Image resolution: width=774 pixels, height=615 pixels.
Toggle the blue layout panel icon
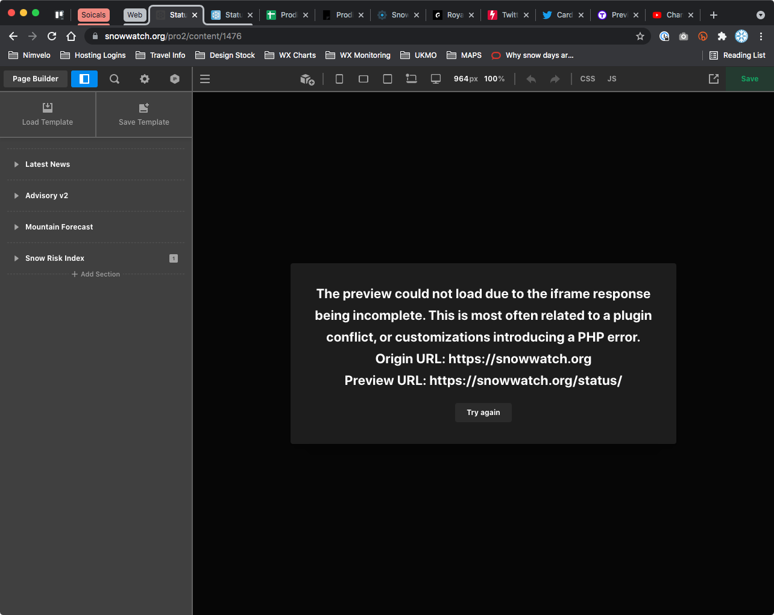click(84, 79)
